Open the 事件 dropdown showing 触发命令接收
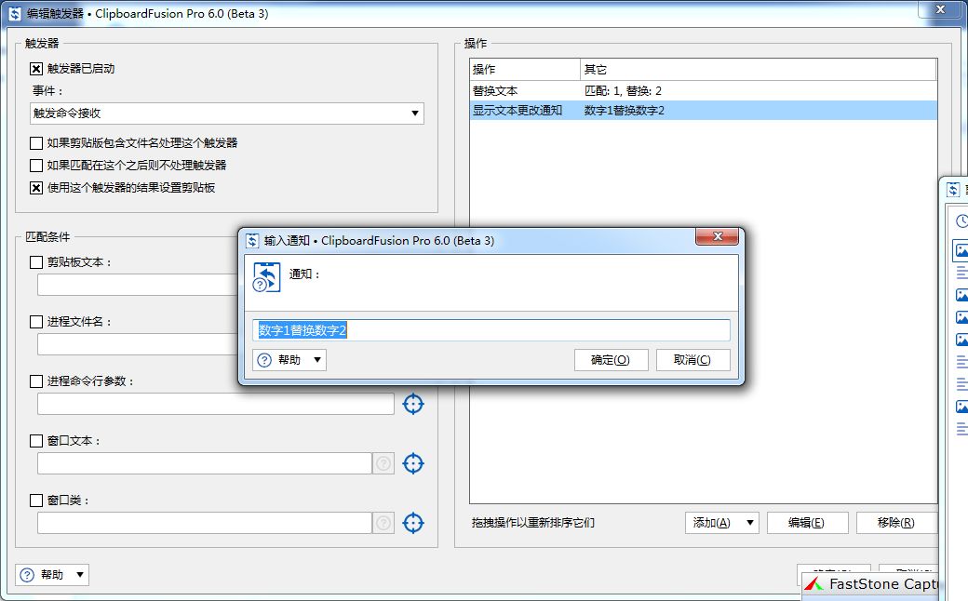This screenshot has height=601, width=968. (x=226, y=114)
